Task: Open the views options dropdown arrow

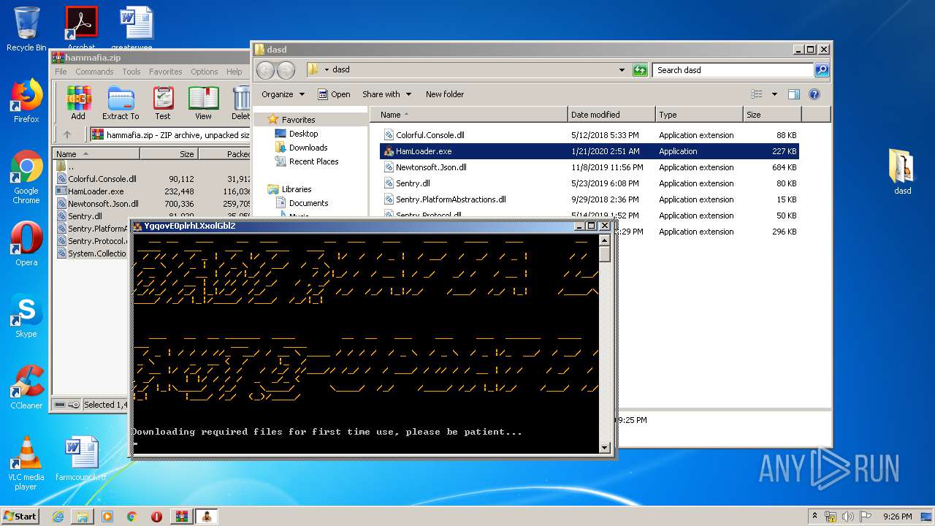Action: [x=774, y=94]
